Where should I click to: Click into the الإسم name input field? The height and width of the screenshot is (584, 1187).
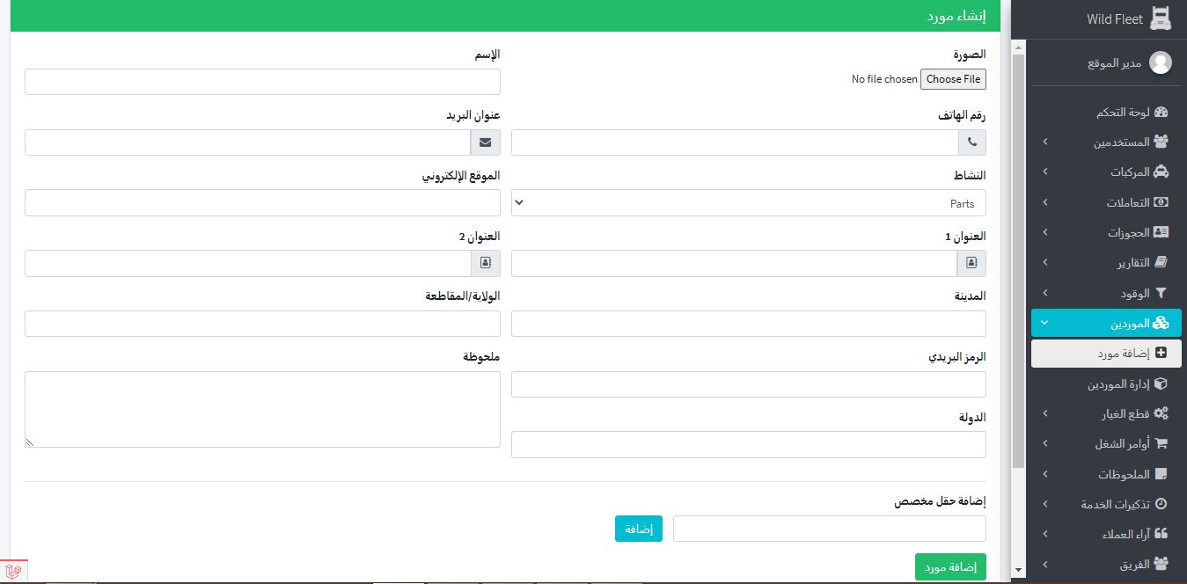pyautogui.click(x=262, y=82)
